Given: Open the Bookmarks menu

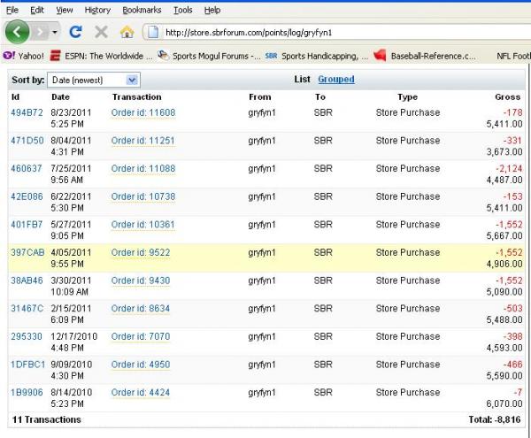Looking at the screenshot, I should 142,10.
